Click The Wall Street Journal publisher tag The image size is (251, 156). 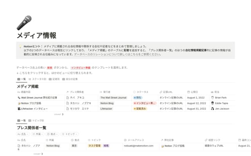coord(113,98)
